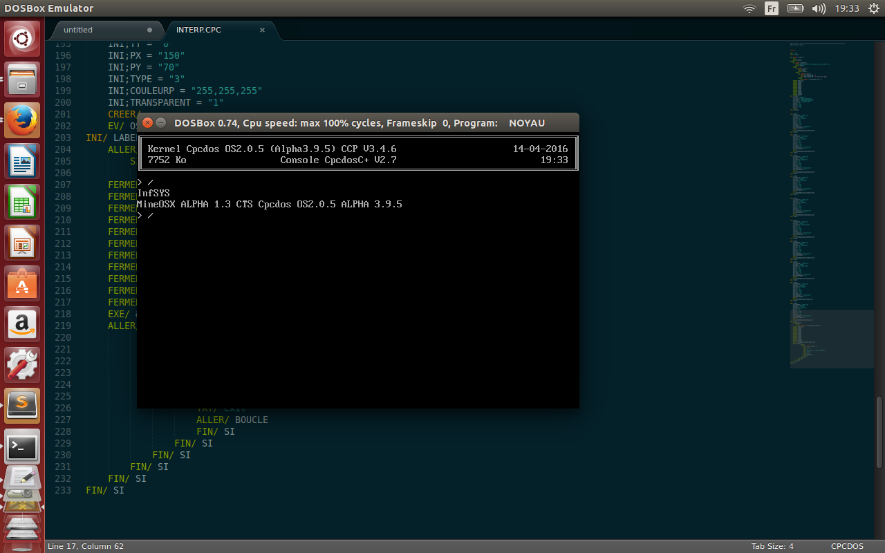The width and height of the screenshot is (885, 553).
Task: Open the Ubuntu Dash home launcher
Action: 22,39
